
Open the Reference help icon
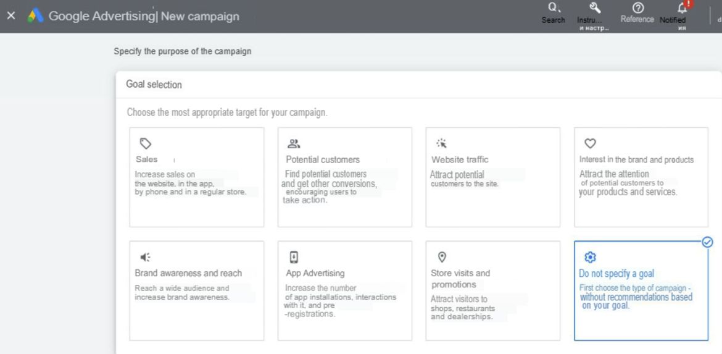[x=637, y=13]
